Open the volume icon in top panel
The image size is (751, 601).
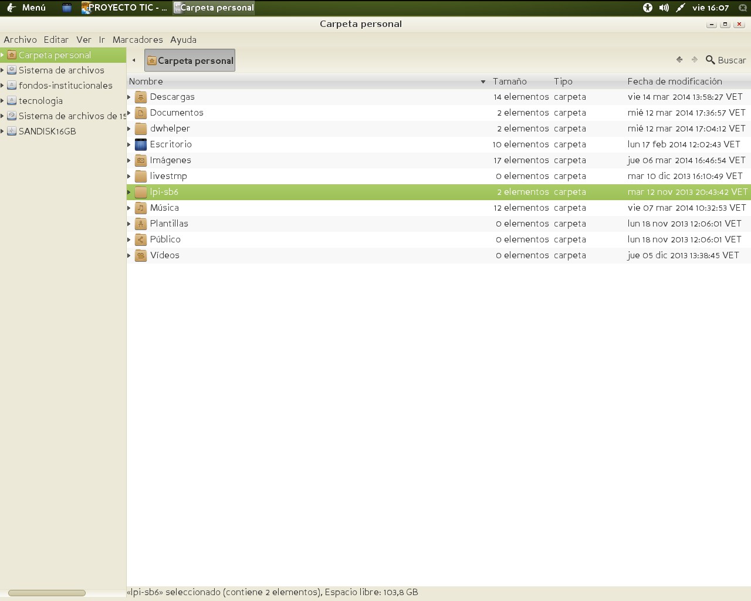[664, 8]
